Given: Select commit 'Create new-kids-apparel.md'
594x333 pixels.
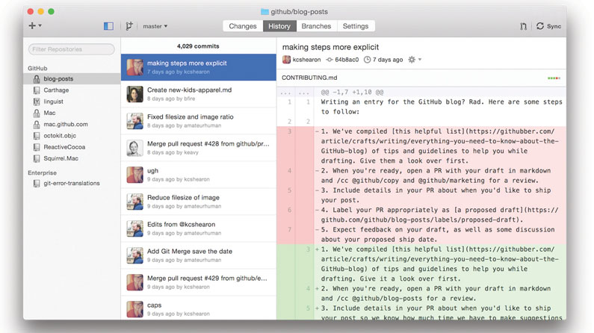Looking at the screenshot, I should tap(199, 94).
